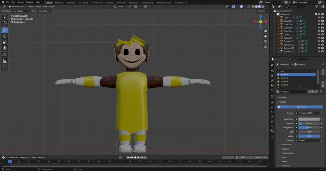Choose the Annotate tool
This screenshot has width=326, height=171.
5,55
